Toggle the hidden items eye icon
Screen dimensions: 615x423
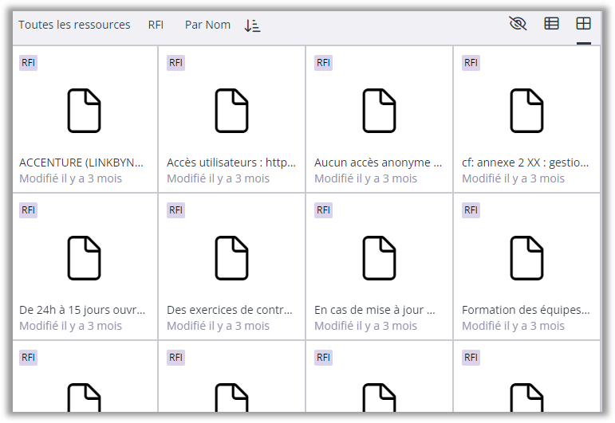518,24
